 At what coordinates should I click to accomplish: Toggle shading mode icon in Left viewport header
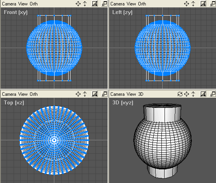(203, 4)
